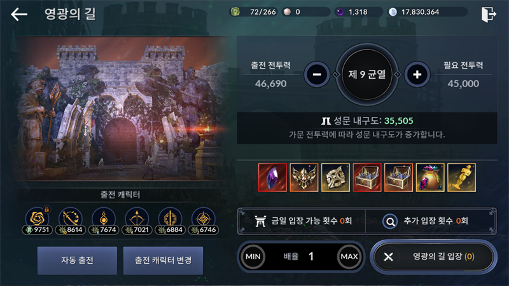Open the golden statue reward icon
The image size is (509, 286).
tap(462, 177)
